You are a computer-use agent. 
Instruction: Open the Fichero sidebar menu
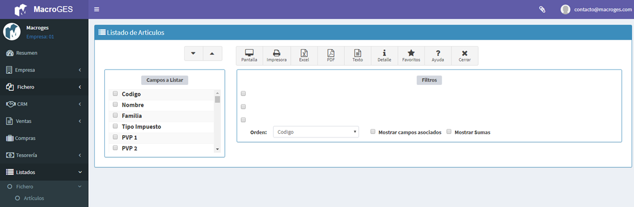tap(44, 87)
